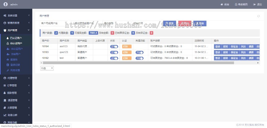Viewport: 267px width, 128px height.
Task: Click the 冻结用户 icon
Action: 8,54
